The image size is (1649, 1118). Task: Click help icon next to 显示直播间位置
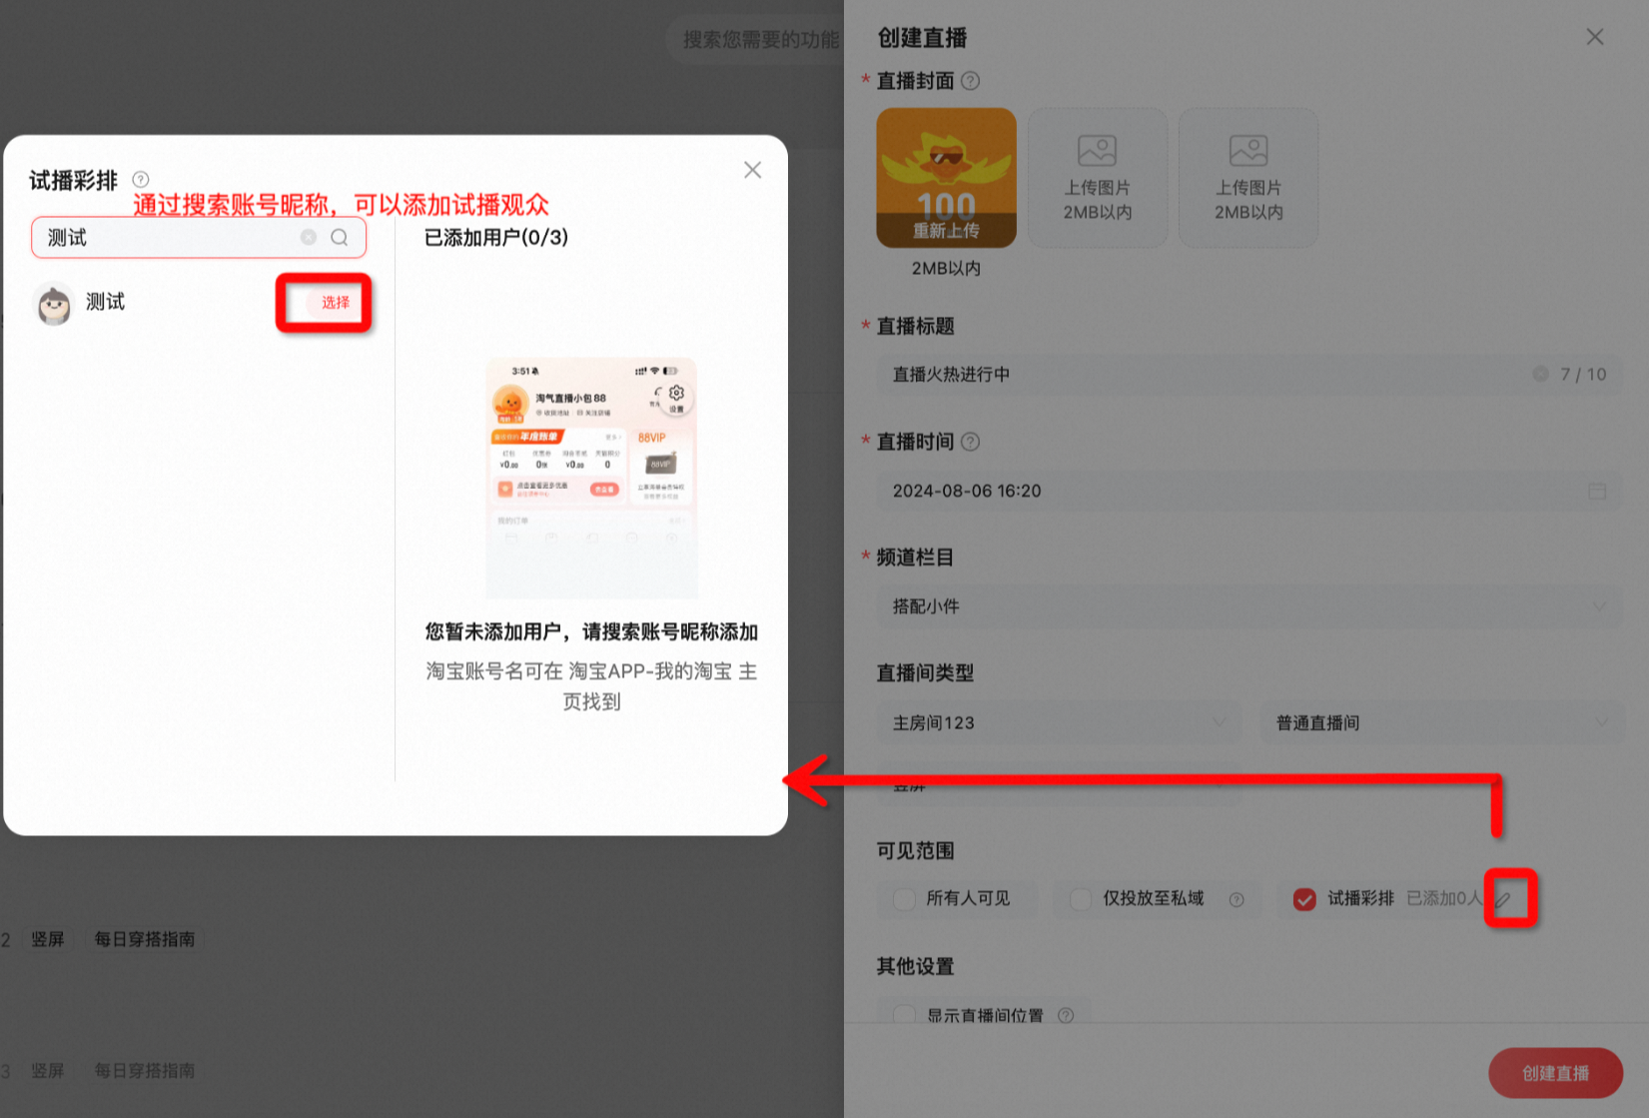click(1066, 1015)
